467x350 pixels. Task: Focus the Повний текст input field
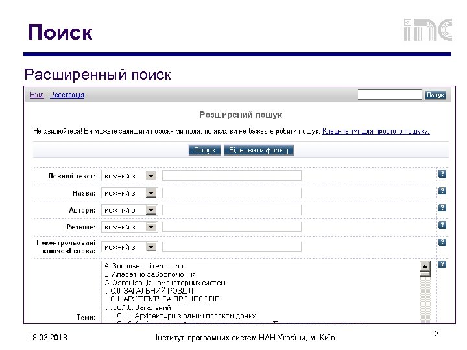coord(232,176)
